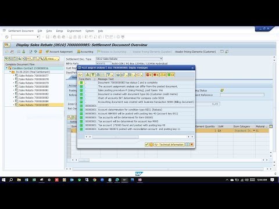
Task: Toggle the red stop abort messages filter
Action: (149, 74)
